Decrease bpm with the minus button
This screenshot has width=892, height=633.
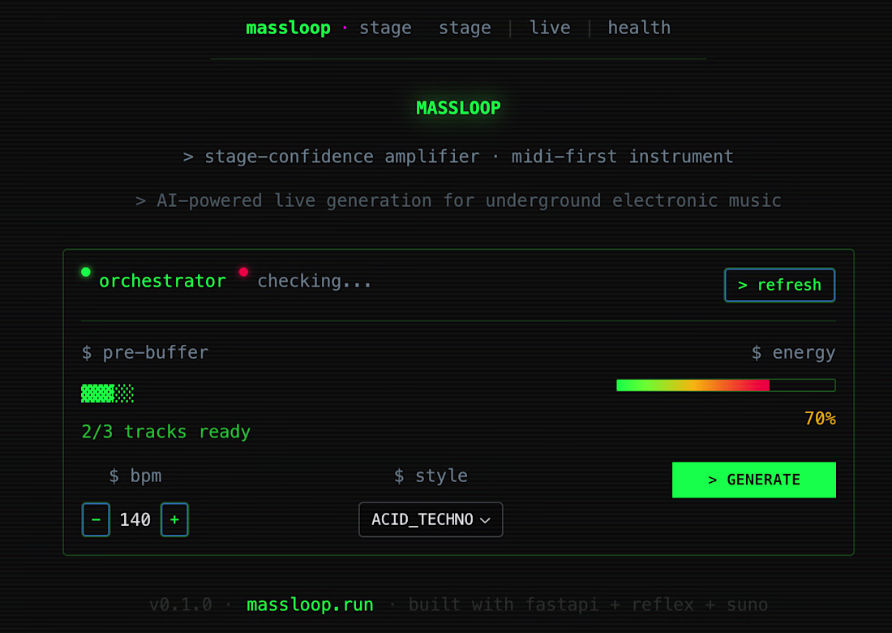click(x=96, y=519)
